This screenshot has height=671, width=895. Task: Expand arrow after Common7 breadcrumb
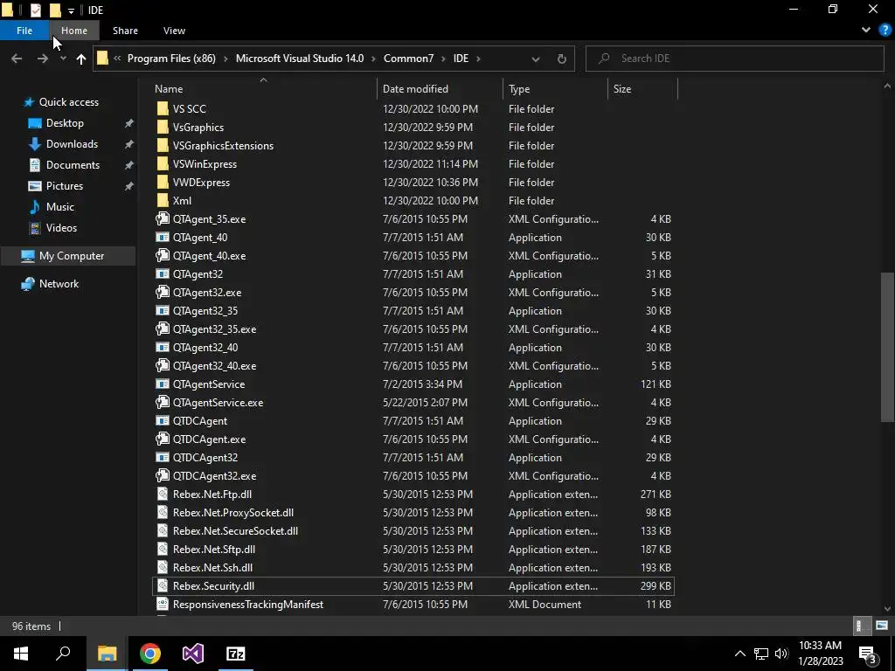tap(443, 59)
